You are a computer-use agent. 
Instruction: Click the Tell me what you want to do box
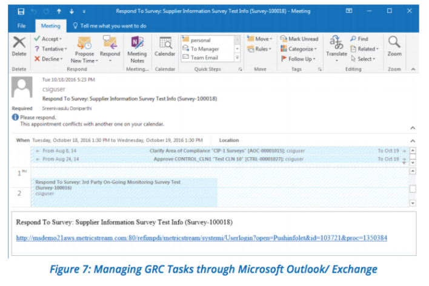110,26
